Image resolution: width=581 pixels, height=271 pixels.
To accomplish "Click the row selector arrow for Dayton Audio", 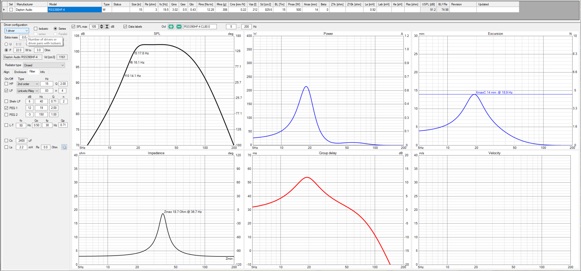I will coord(4,10).
